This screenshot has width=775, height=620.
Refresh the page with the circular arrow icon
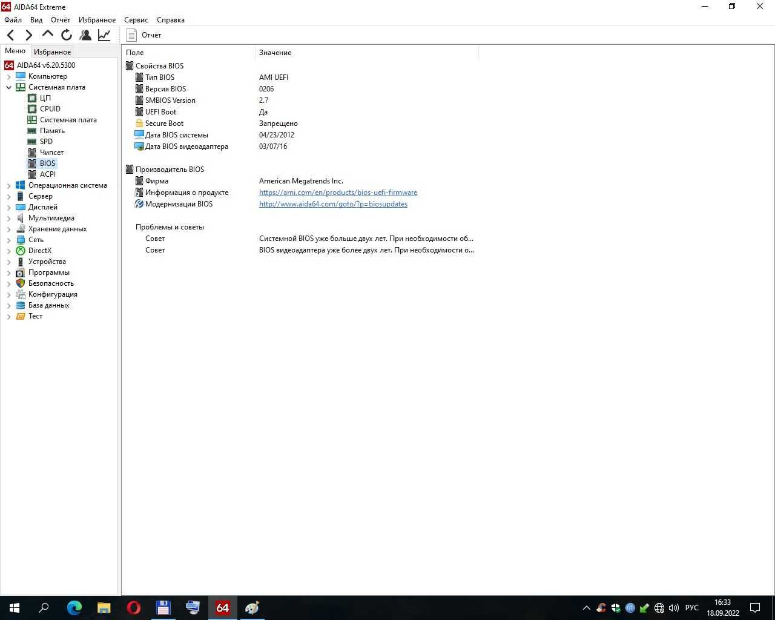(x=67, y=35)
